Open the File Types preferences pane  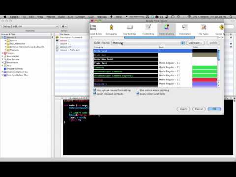pyautogui.click(x=204, y=29)
